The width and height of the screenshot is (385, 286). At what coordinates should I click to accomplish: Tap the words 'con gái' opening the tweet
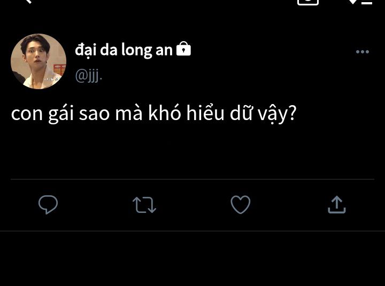pos(42,114)
